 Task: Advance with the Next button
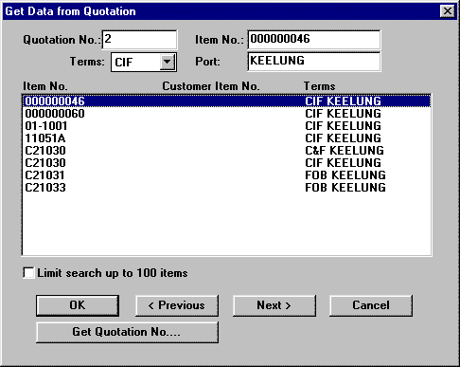point(274,305)
